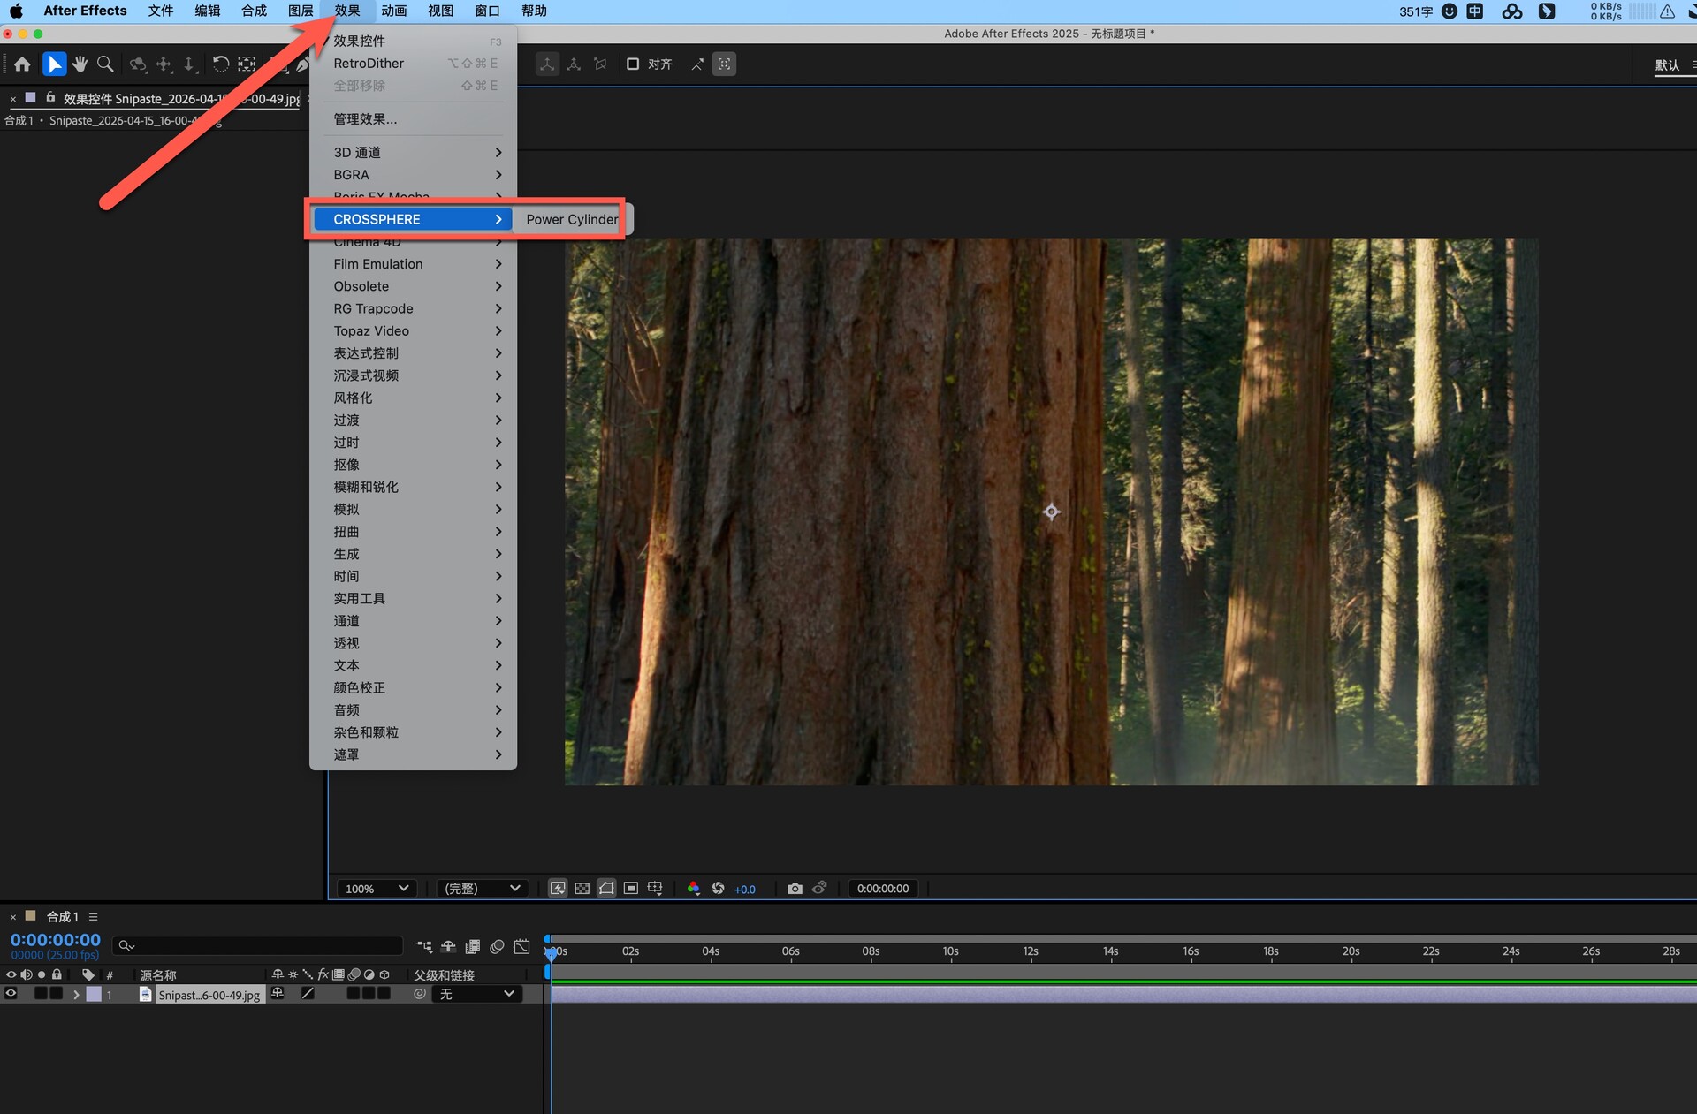Click the Home icon in the toolbar
The width and height of the screenshot is (1697, 1114).
coord(22,64)
